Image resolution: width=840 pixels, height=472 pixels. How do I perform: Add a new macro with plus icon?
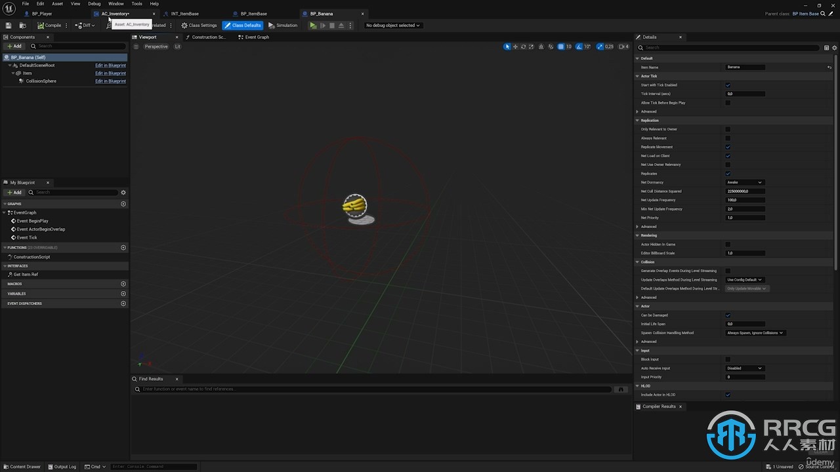click(x=123, y=284)
